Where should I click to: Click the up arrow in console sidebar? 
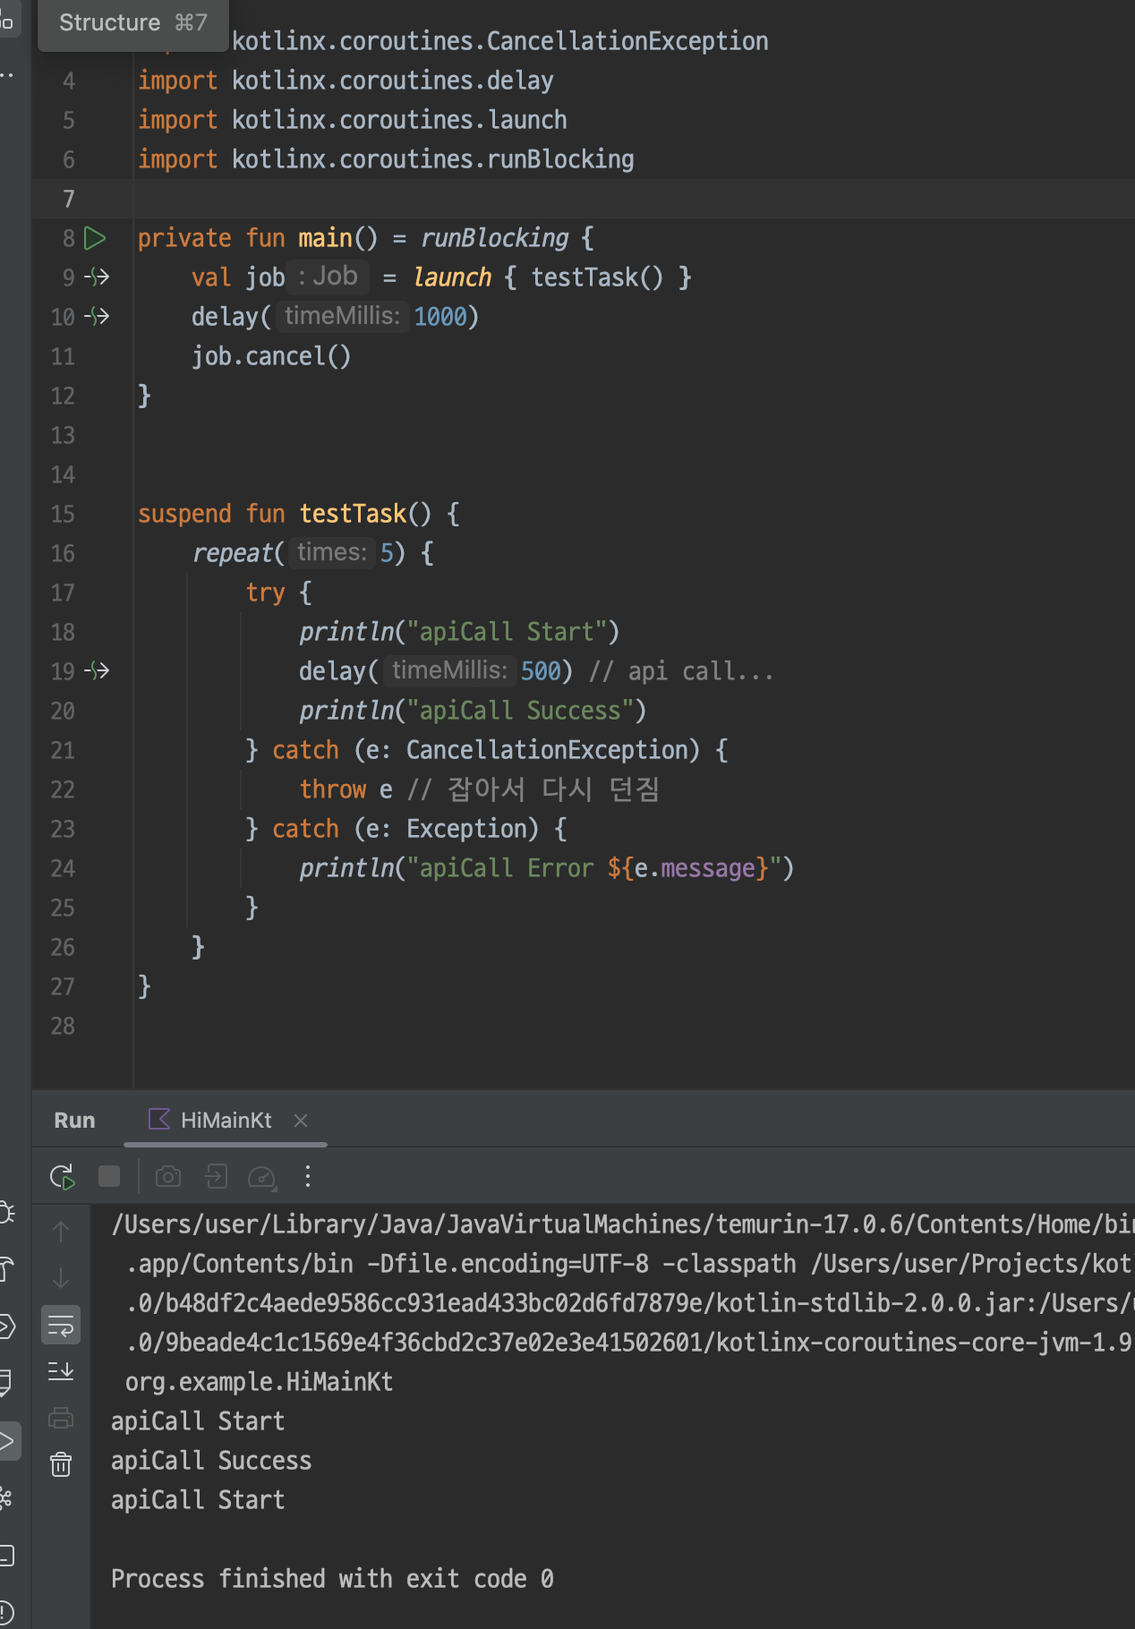click(61, 1232)
